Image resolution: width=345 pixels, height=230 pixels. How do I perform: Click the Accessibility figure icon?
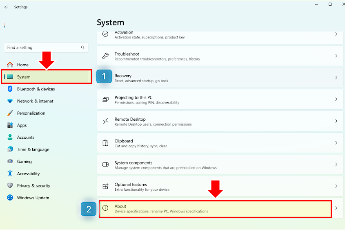[x=10, y=174]
